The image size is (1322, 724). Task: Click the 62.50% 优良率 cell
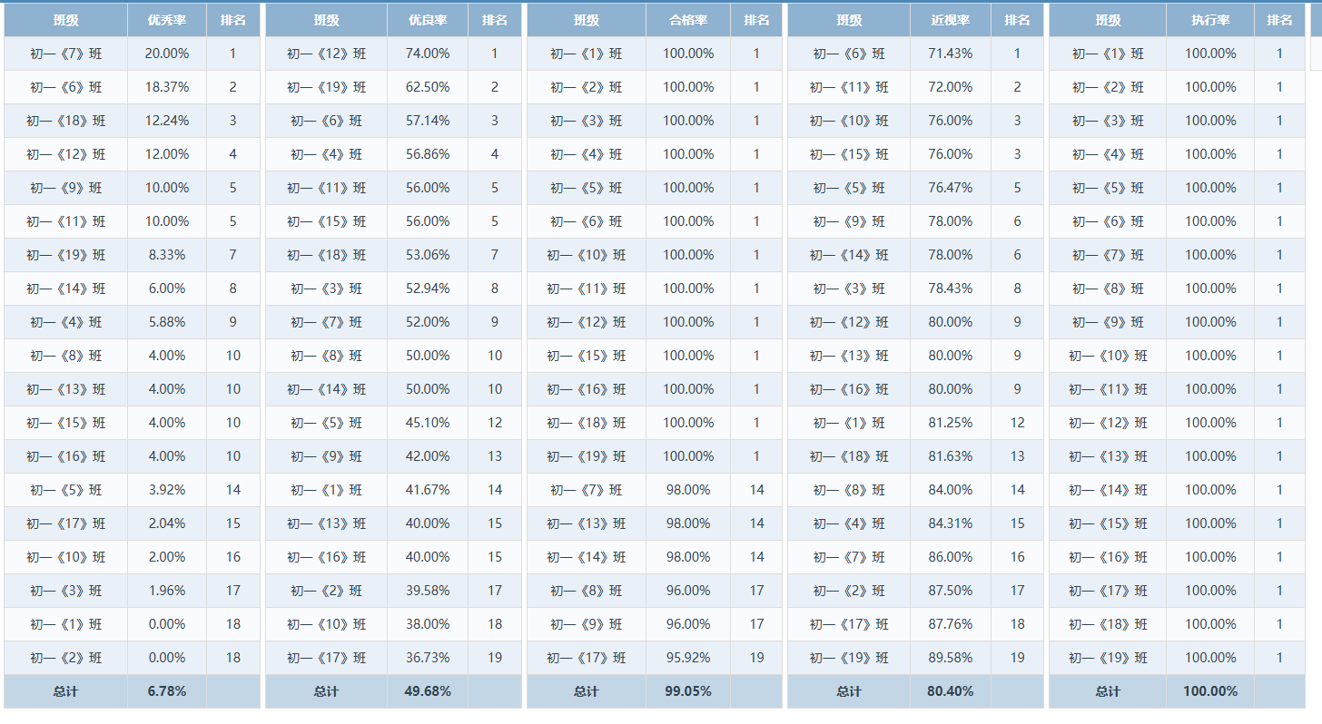pos(428,87)
